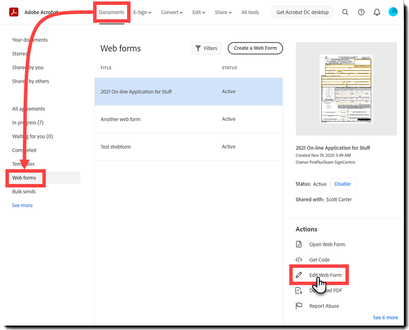The height and width of the screenshot is (330, 409).
Task: Open the search magnifying glass
Action: pyautogui.click(x=345, y=12)
